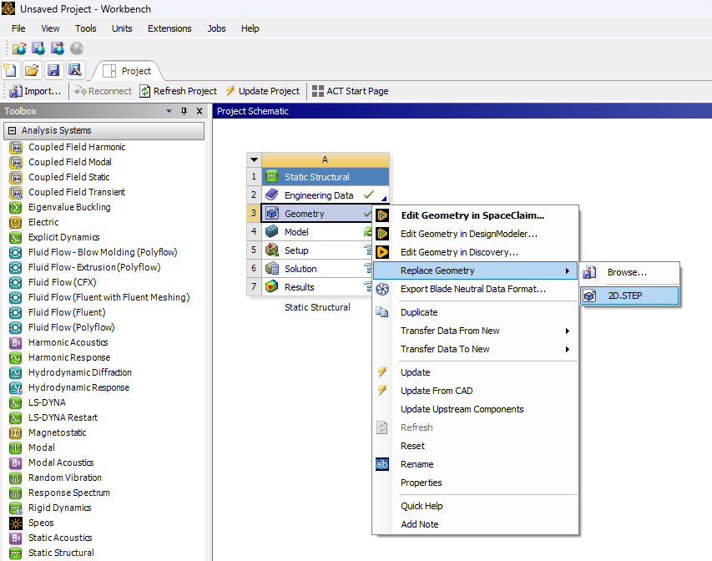Open the Extensions menu

(169, 28)
